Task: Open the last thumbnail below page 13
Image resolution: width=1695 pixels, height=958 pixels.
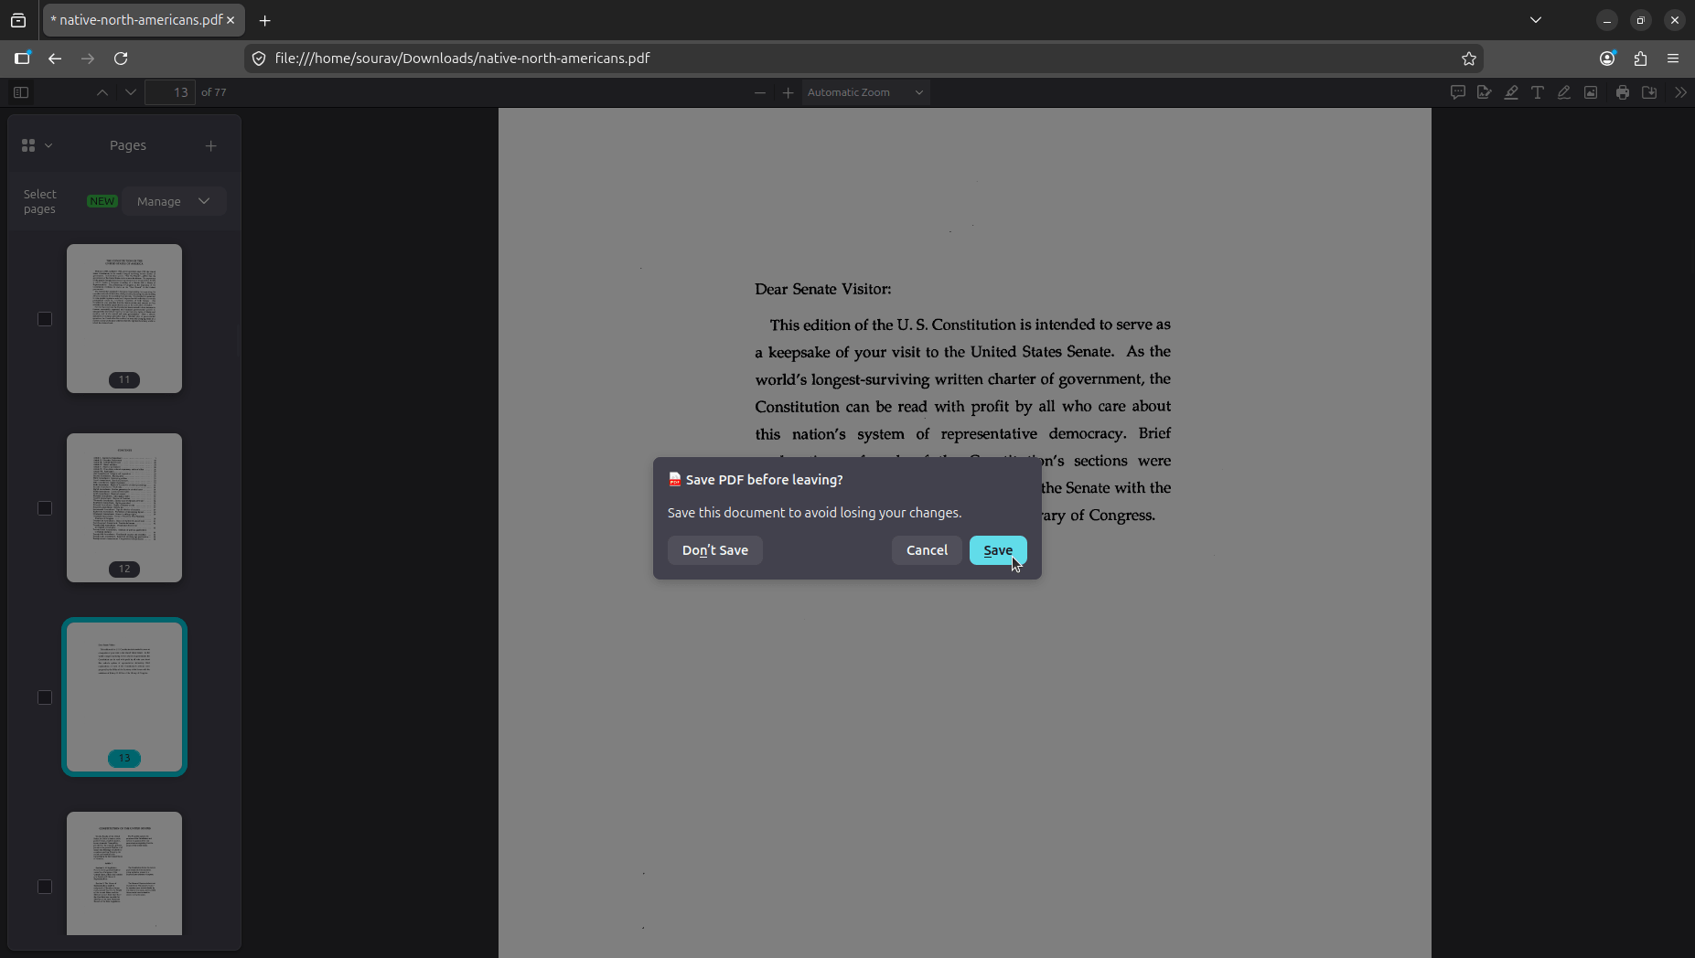Action: click(x=124, y=873)
